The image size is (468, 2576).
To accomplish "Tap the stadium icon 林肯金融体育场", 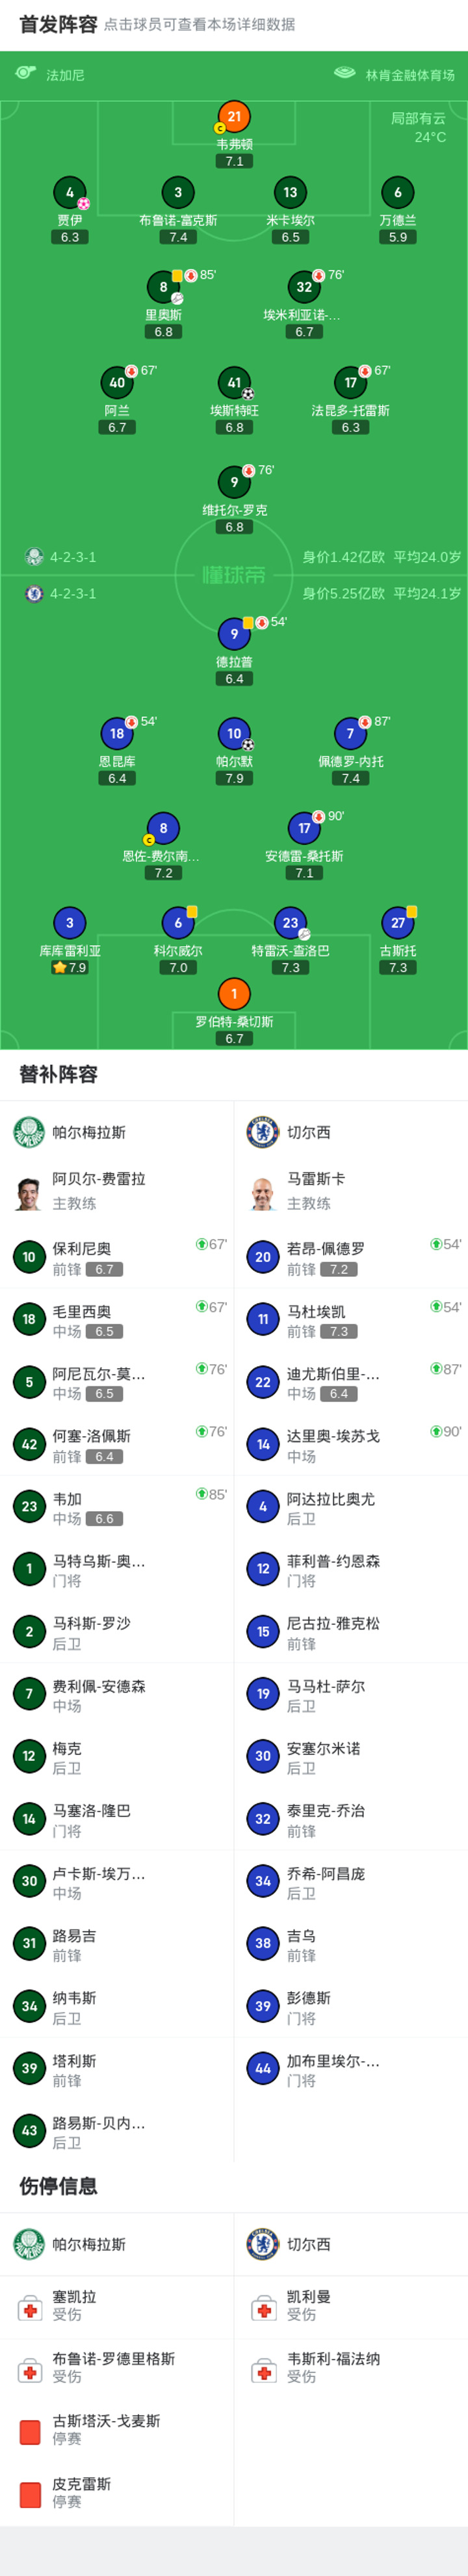I will [345, 74].
